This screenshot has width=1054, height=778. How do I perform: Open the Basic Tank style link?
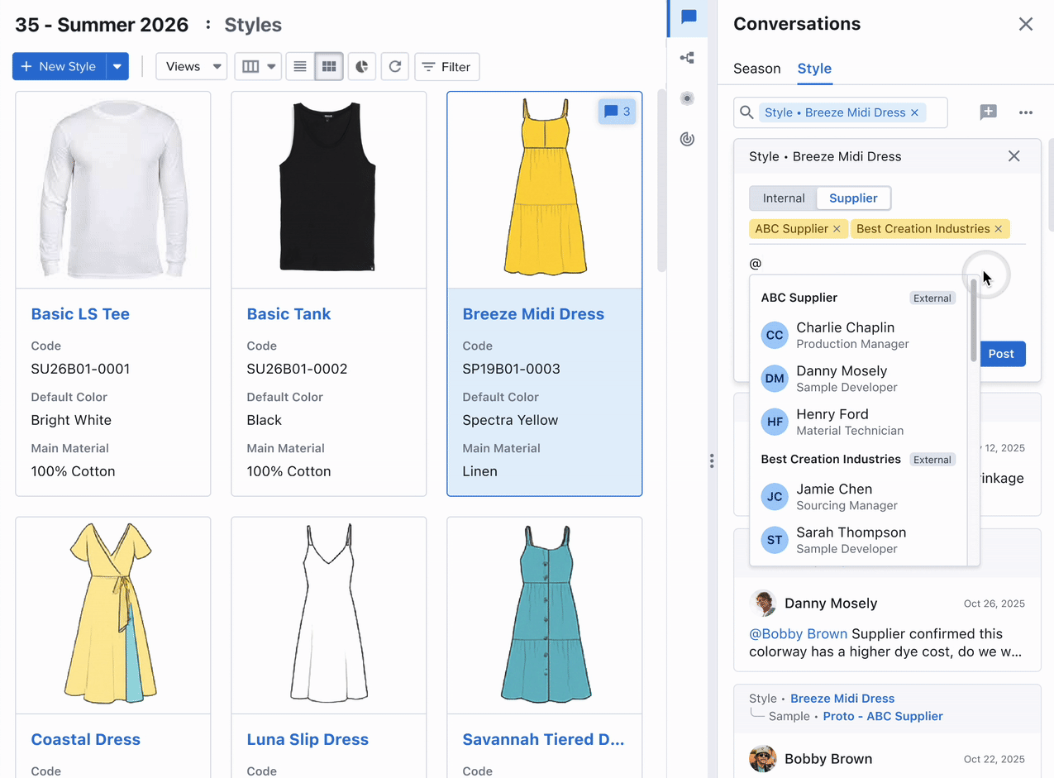coord(289,314)
